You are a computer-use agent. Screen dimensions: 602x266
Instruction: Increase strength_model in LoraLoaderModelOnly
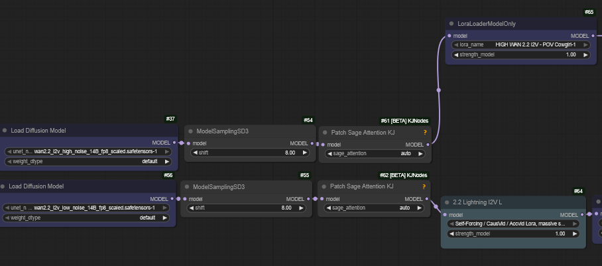pyautogui.click(x=585, y=54)
